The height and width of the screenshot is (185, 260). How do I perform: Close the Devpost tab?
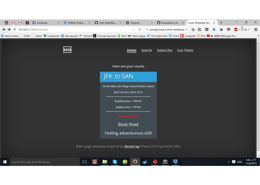coord(152,23)
